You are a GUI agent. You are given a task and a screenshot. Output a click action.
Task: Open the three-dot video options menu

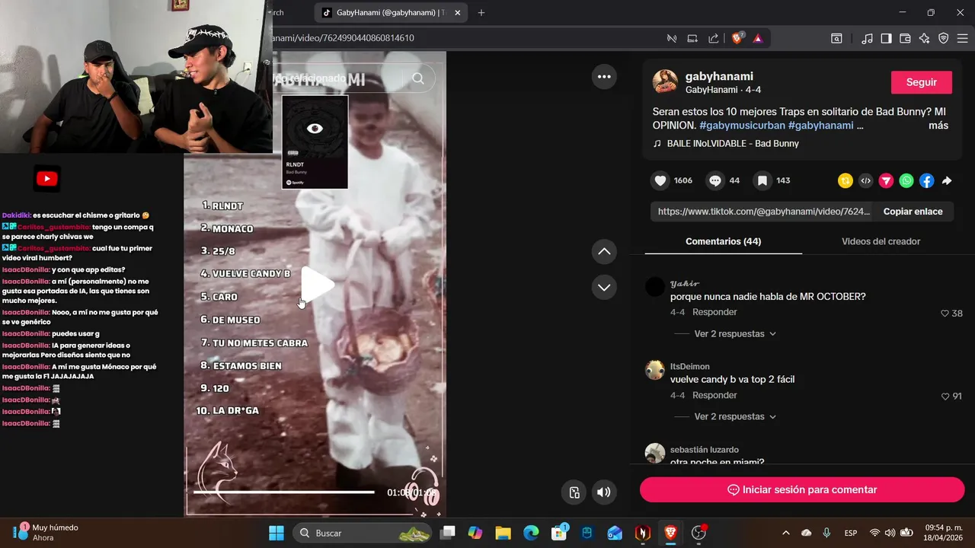[604, 76]
